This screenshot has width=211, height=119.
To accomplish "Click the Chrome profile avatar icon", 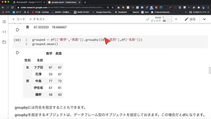I will [203, 8].
